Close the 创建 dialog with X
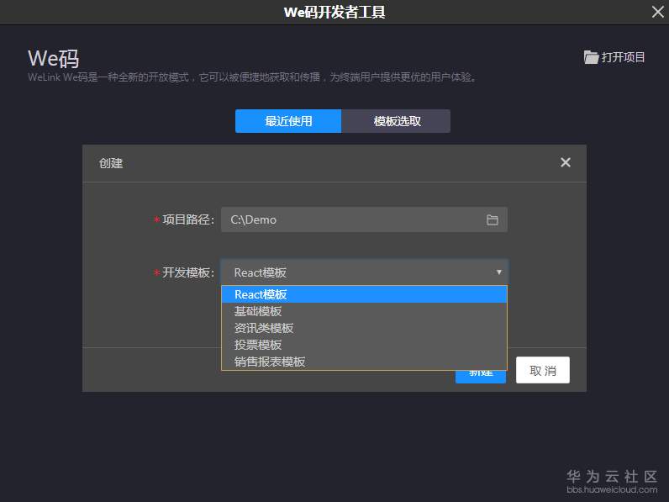 point(566,162)
